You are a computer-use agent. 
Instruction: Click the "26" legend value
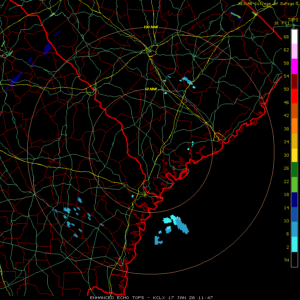(x=286, y=168)
